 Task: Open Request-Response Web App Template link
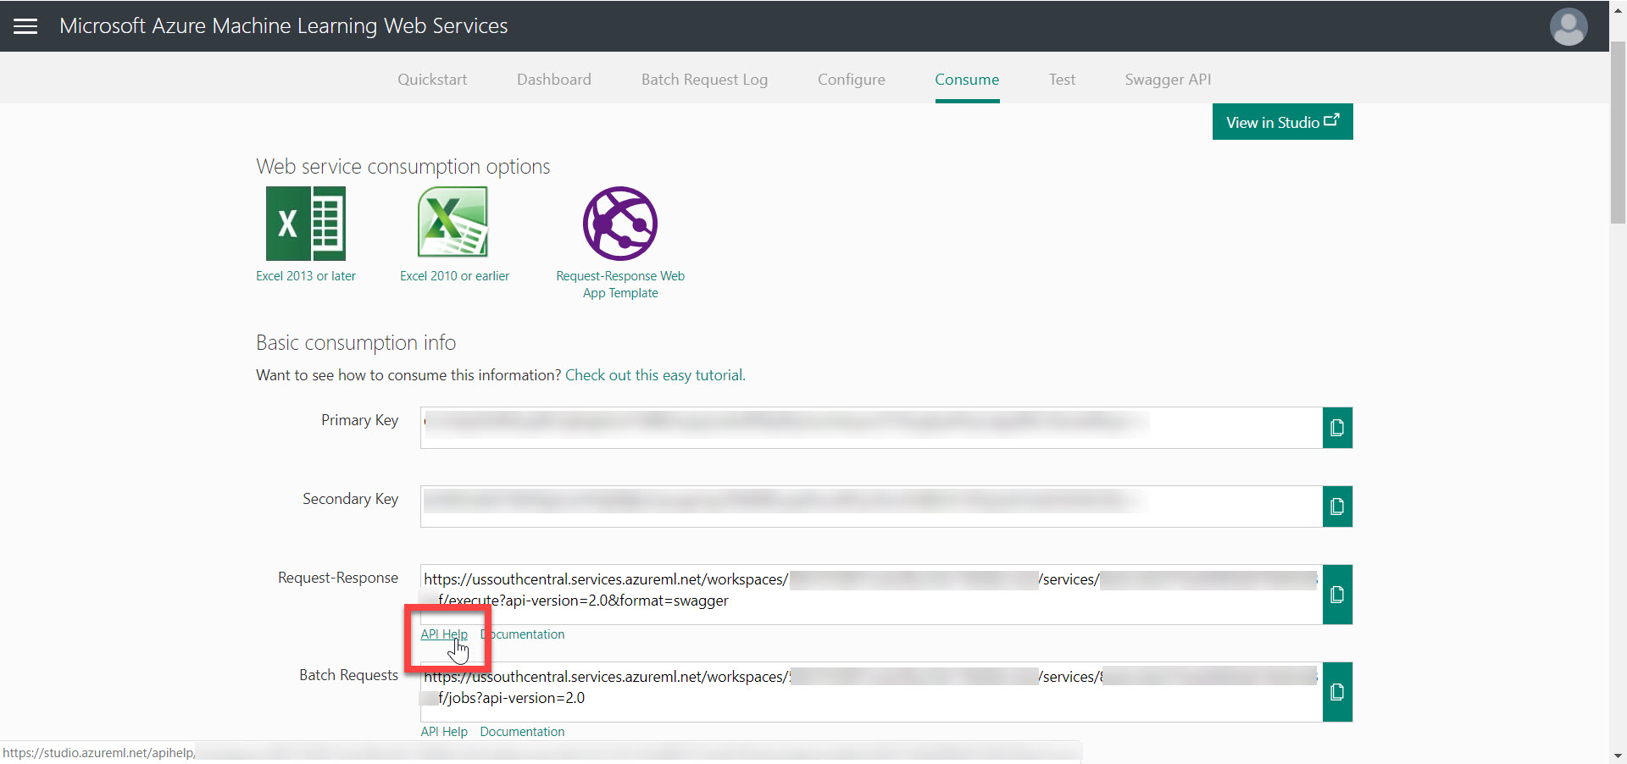pos(620,285)
